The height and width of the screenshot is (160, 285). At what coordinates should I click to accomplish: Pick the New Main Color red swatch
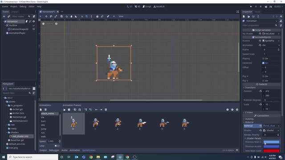[x=271, y=151]
